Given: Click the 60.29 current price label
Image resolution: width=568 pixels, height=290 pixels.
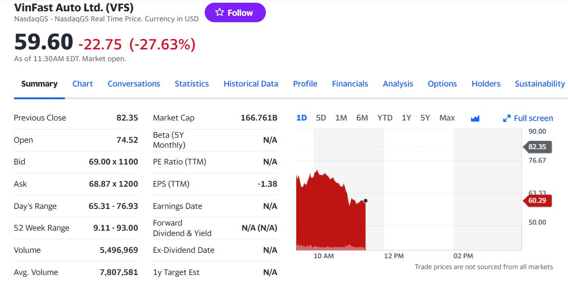Looking at the screenshot, I should 537,200.
